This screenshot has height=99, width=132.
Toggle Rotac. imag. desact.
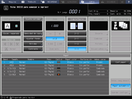[121, 81]
